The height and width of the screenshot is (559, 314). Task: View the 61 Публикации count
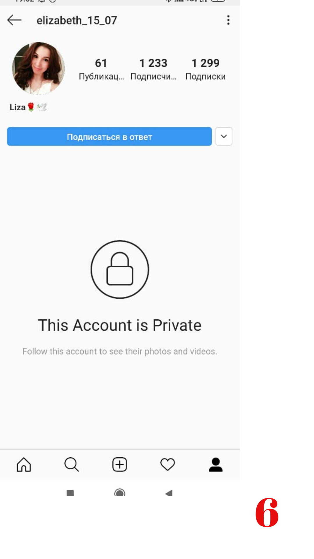click(x=101, y=69)
